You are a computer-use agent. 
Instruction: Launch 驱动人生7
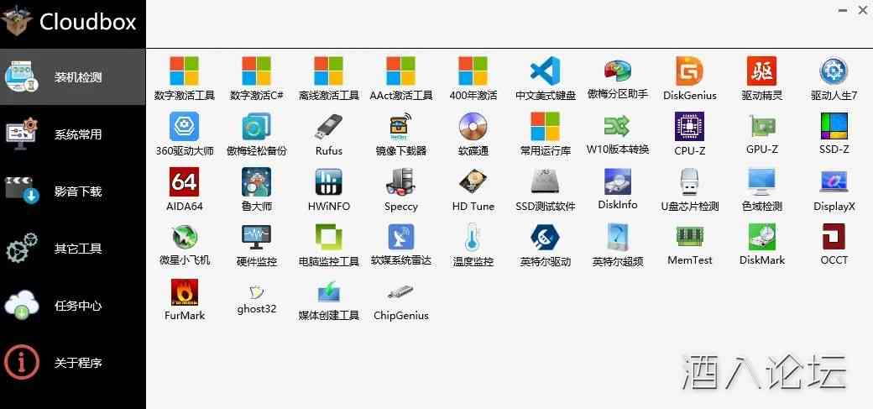[x=834, y=71]
